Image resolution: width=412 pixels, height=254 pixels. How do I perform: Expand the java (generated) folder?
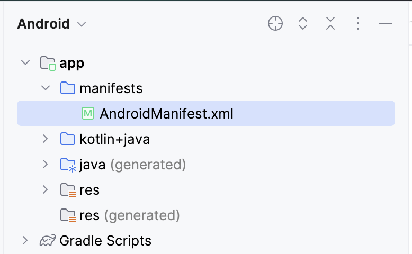[x=46, y=165]
